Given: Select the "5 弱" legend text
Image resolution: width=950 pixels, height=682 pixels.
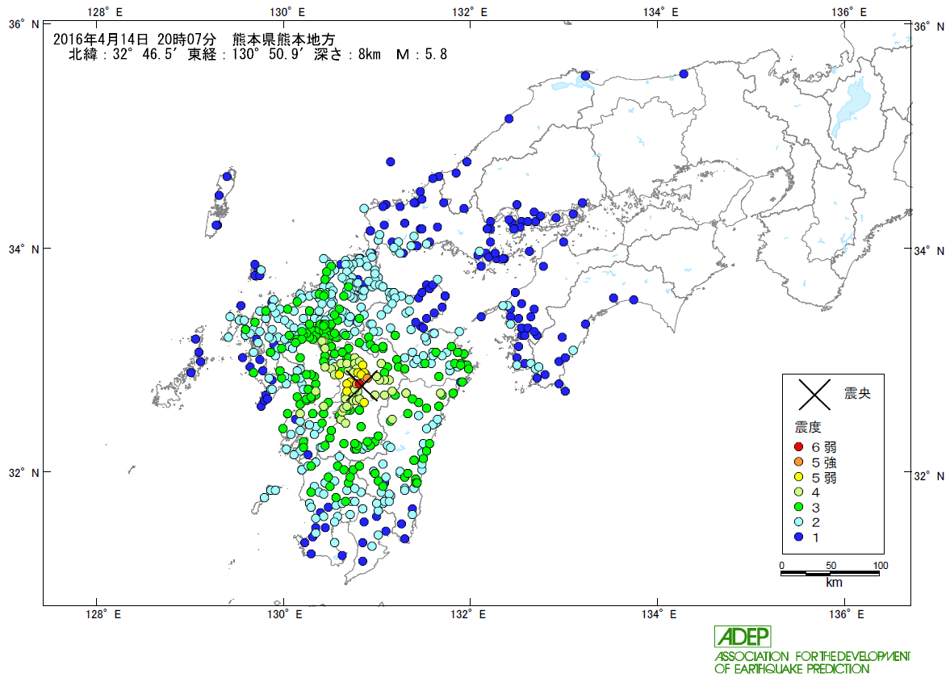Looking at the screenshot, I should coord(824,477).
